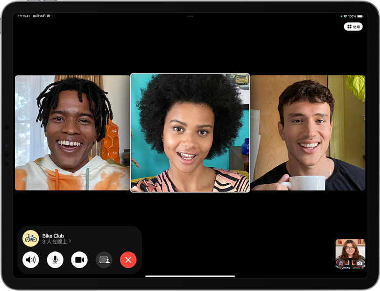Start screen sharing with the SharePlay icon

tap(104, 259)
